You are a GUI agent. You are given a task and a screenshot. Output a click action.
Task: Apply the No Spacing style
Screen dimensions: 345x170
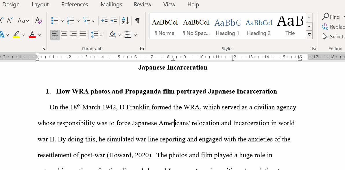coord(196,26)
